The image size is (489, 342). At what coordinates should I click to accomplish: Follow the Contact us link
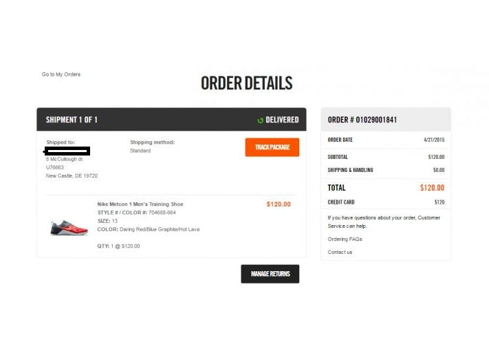click(340, 252)
